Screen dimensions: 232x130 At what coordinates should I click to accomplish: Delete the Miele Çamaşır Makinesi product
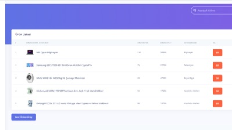217,78
